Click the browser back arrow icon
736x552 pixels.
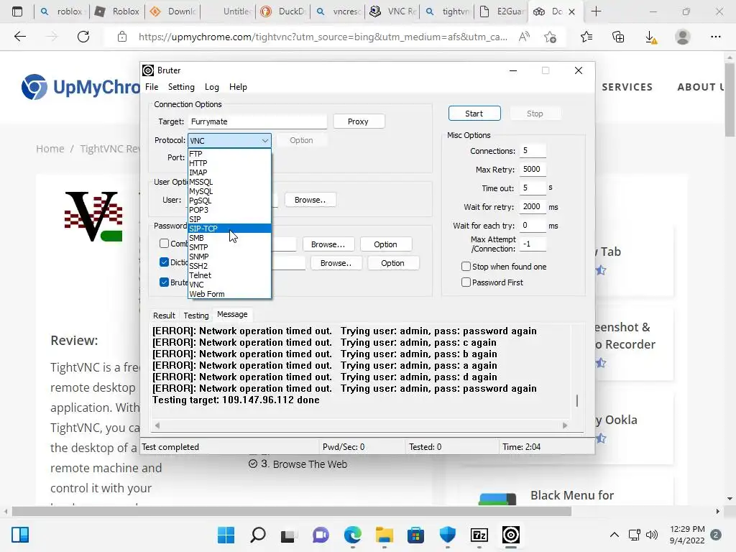19,37
